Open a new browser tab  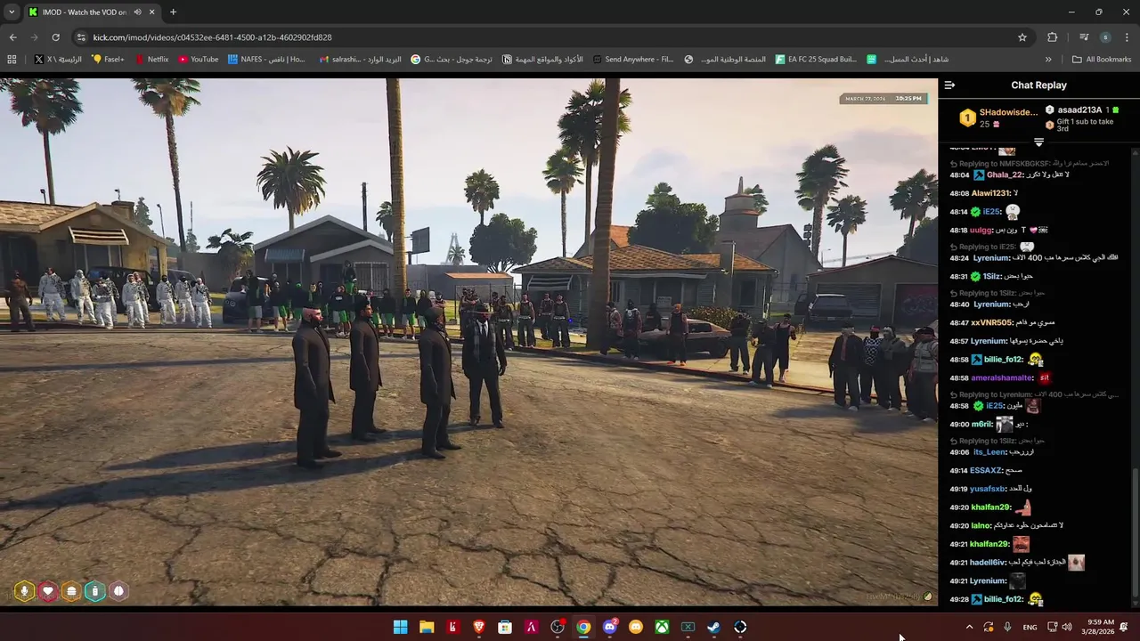click(x=173, y=12)
